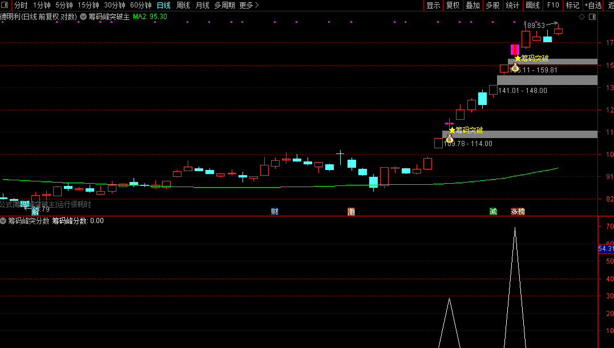Open the 解 event marker
This screenshot has height=348, width=614.
point(35,212)
